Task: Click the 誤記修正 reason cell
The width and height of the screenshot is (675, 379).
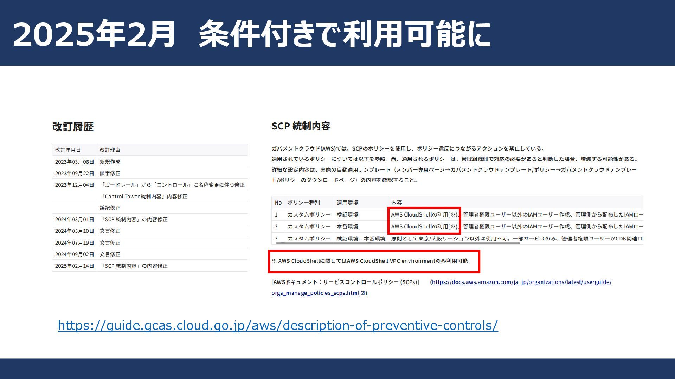Action: 172,208
